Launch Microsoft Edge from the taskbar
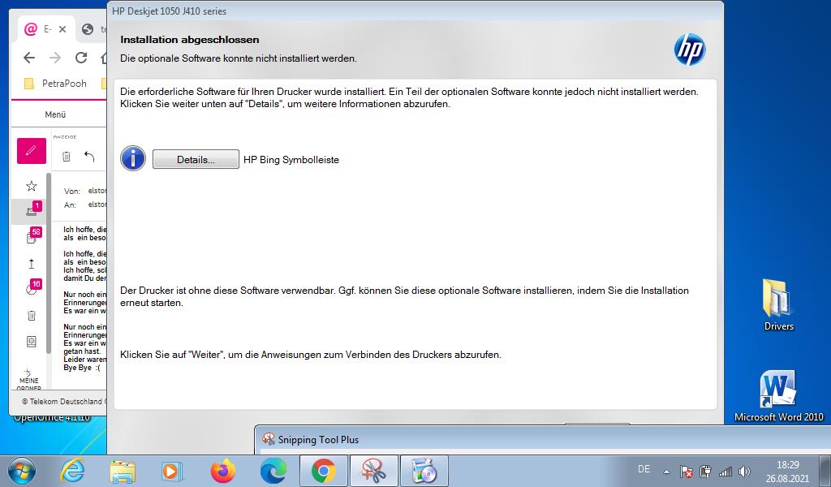This screenshot has height=487, width=831. coord(273,471)
